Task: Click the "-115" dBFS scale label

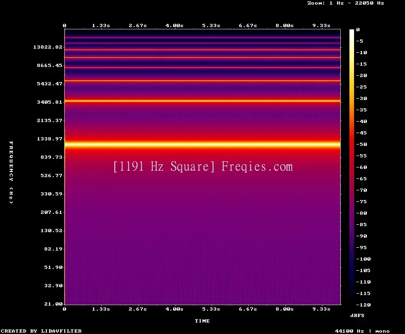Action: (x=363, y=294)
